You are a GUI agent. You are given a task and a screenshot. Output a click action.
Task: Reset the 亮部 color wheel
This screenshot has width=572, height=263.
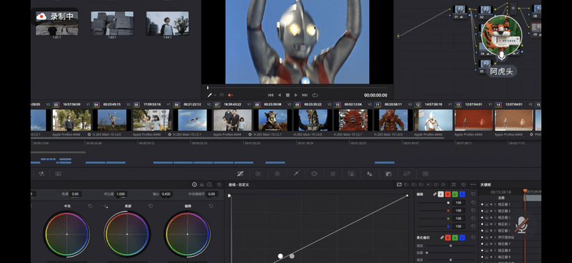point(151,206)
